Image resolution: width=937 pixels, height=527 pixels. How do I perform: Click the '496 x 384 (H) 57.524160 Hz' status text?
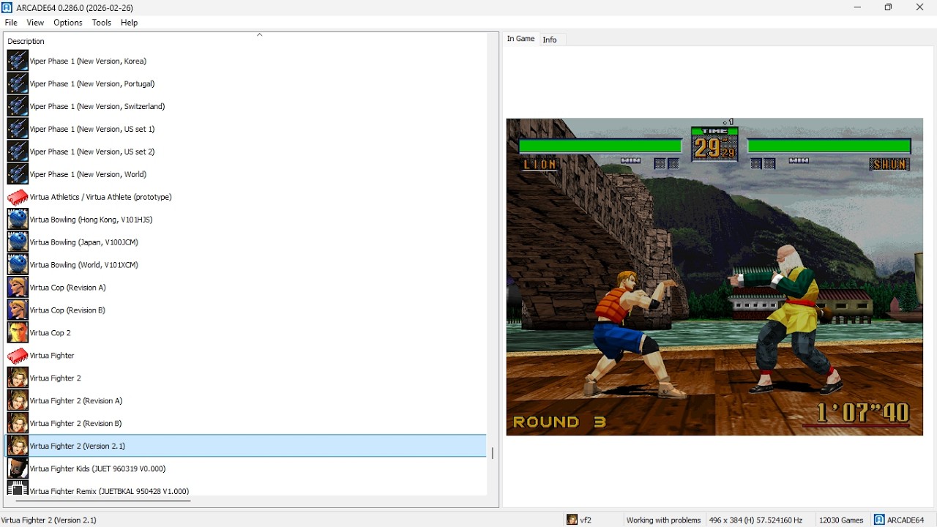756,520
